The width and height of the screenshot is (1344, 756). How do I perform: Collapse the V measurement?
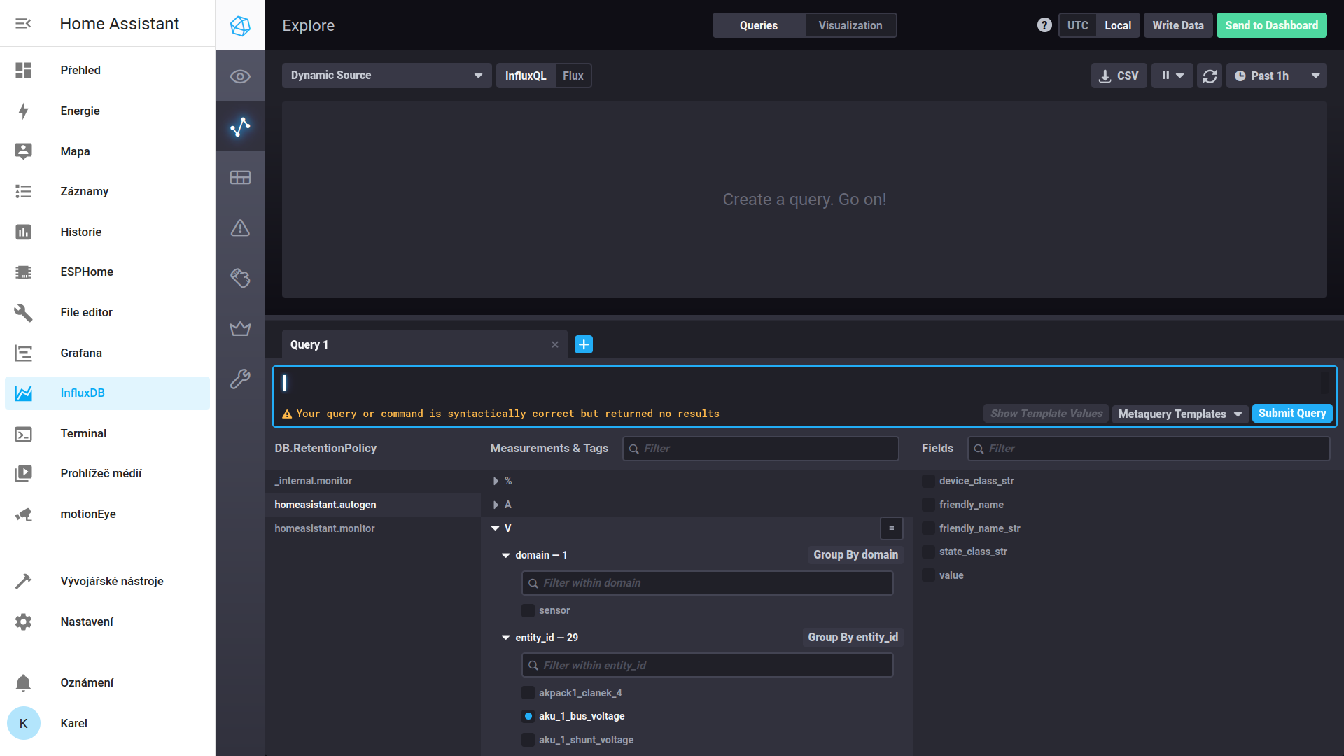496,528
